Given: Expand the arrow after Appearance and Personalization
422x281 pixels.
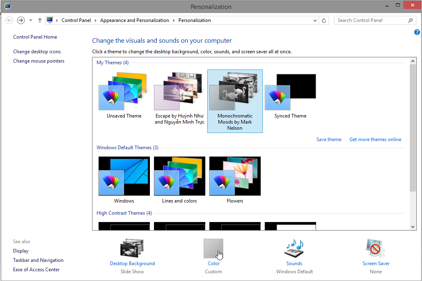Looking at the screenshot, I should click(174, 20).
